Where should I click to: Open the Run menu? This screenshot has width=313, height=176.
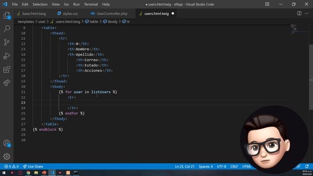(76, 4)
